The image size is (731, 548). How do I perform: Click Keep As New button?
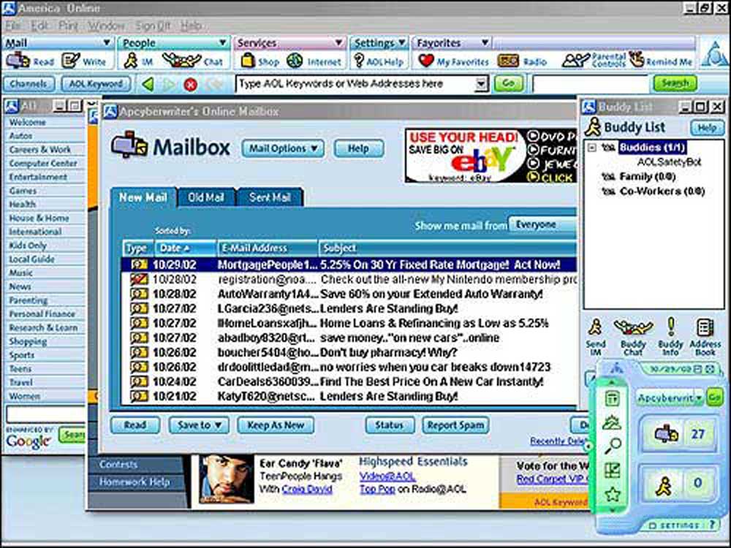[x=276, y=425]
